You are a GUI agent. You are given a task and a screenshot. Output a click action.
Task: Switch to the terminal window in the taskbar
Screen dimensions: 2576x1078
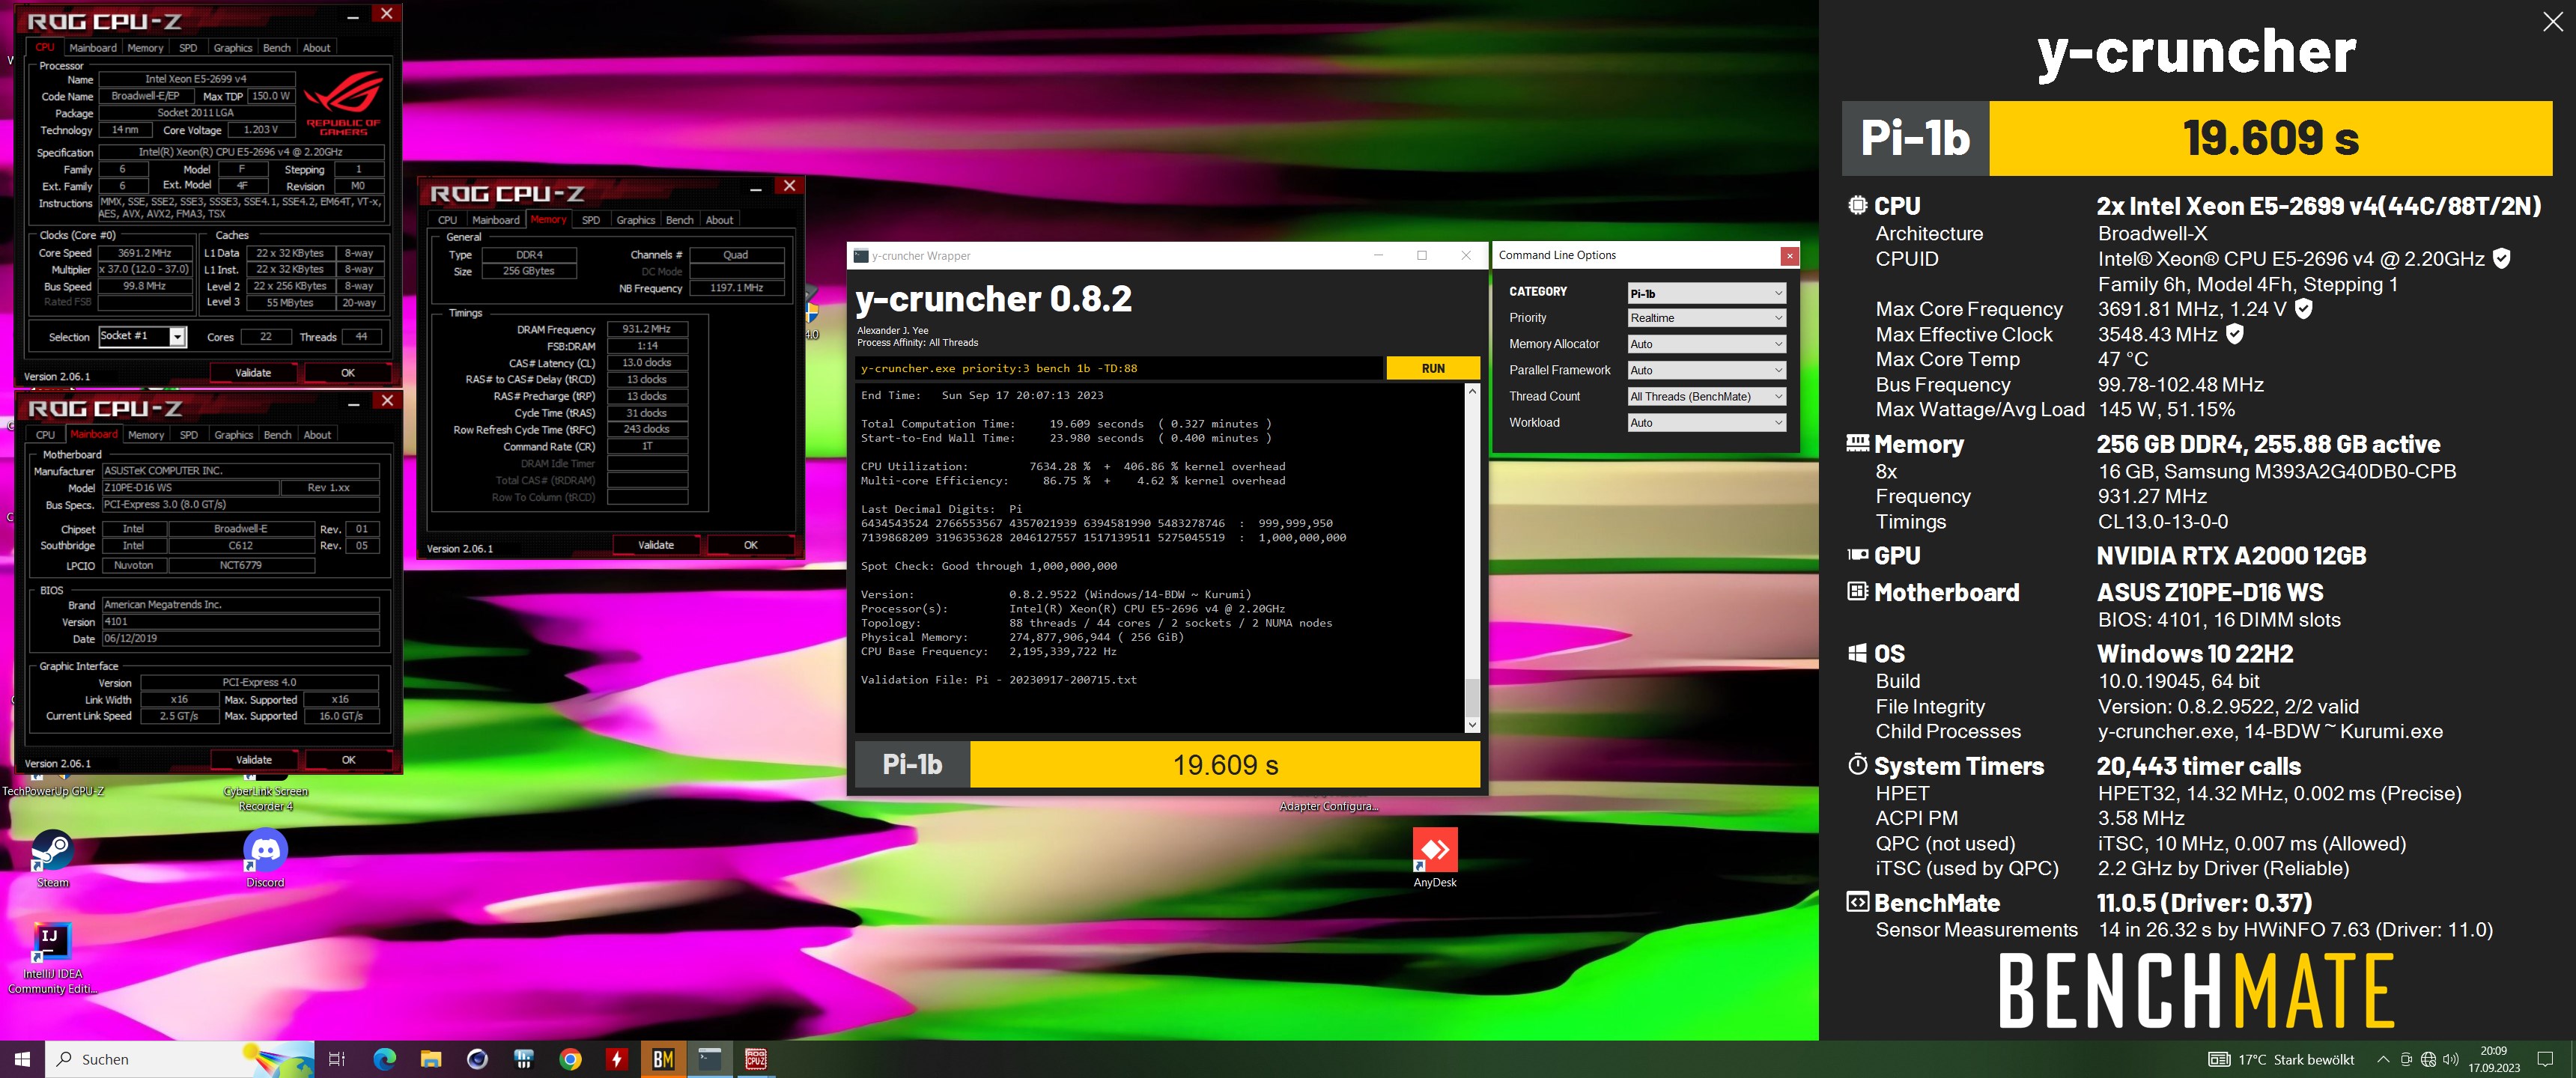point(710,1059)
